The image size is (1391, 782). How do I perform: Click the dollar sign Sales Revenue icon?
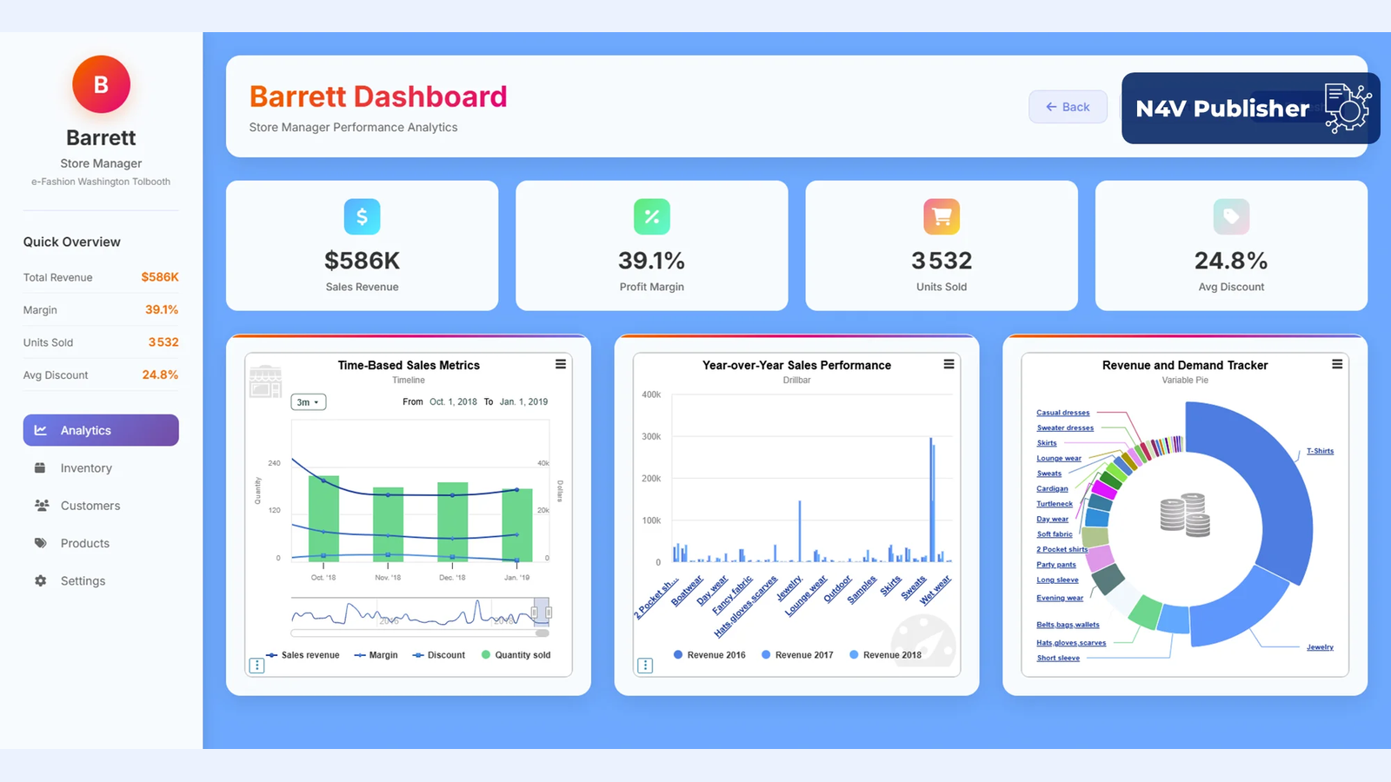click(362, 216)
